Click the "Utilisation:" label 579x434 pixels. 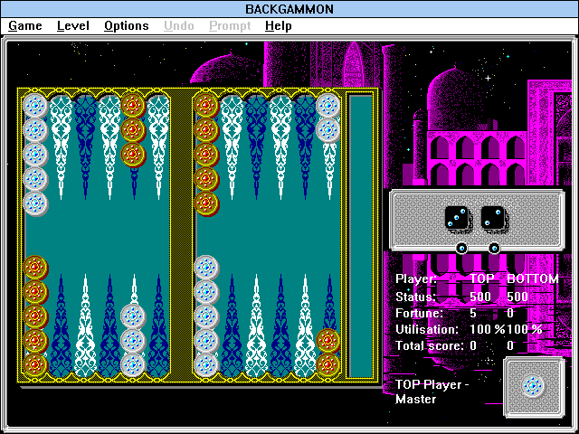[426, 329]
